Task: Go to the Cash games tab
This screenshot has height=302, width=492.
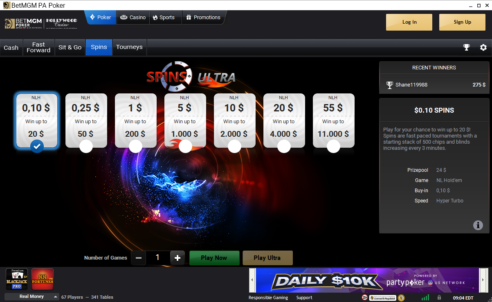Action: click(x=11, y=47)
